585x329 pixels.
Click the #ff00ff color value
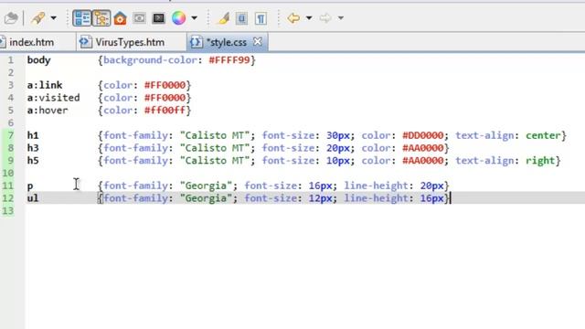pos(165,110)
